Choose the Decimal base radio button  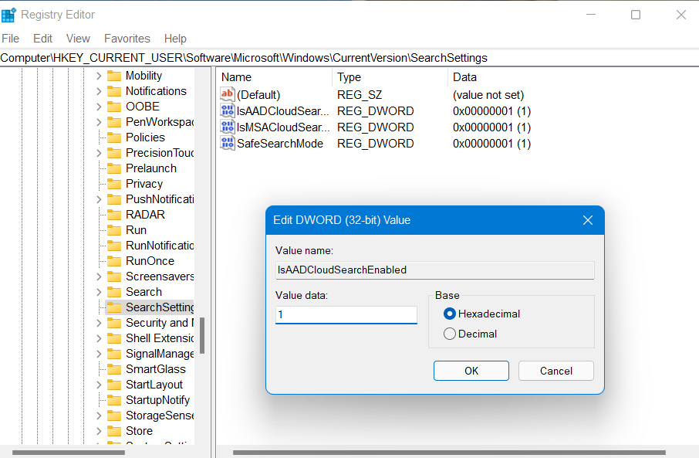(x=450, y=334)
